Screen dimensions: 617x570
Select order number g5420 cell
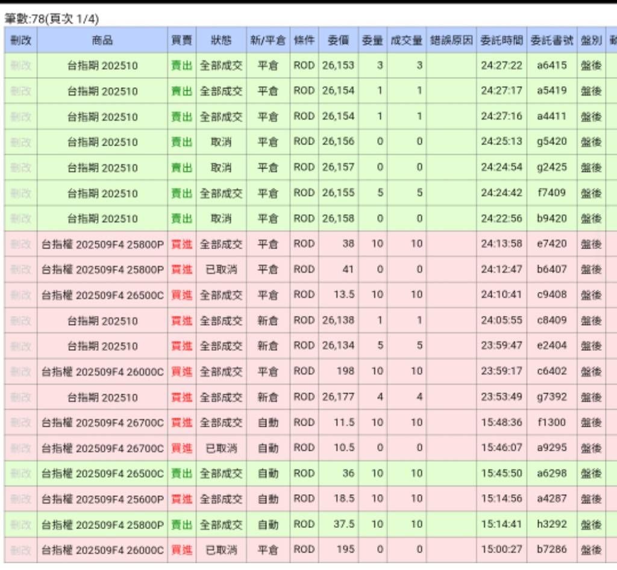551,142
